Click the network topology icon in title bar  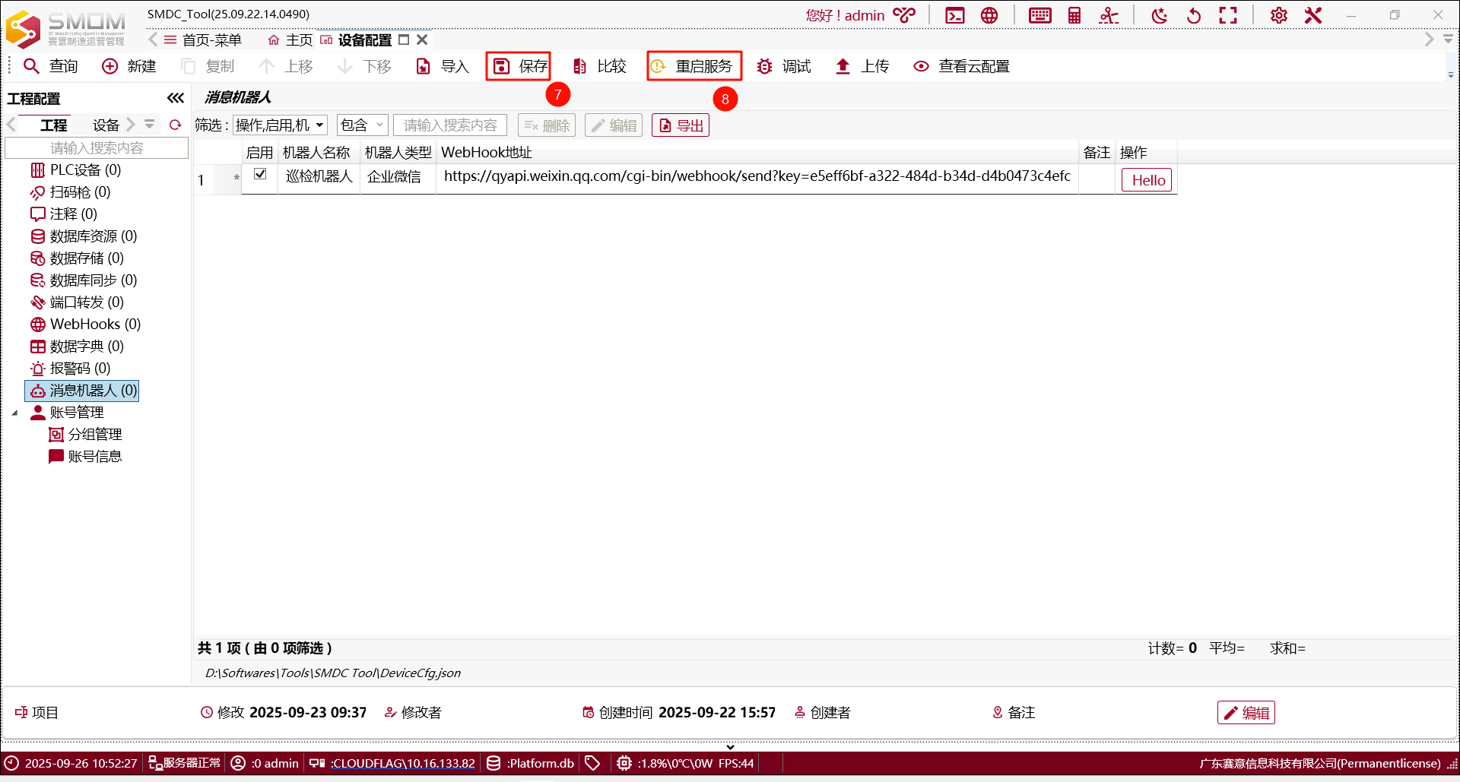(x=1109, y=15)
